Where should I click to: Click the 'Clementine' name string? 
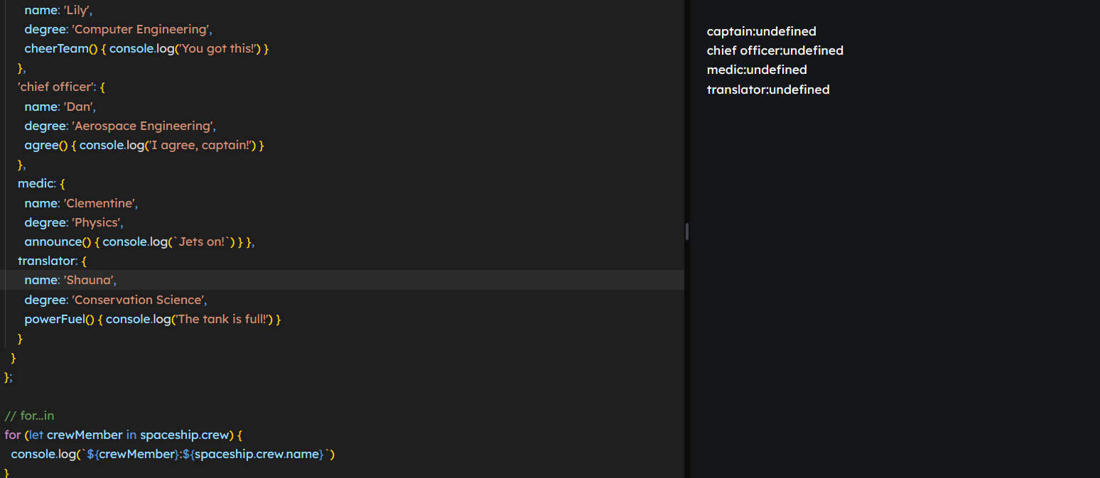pyautogui.click(x=100, y=203)
